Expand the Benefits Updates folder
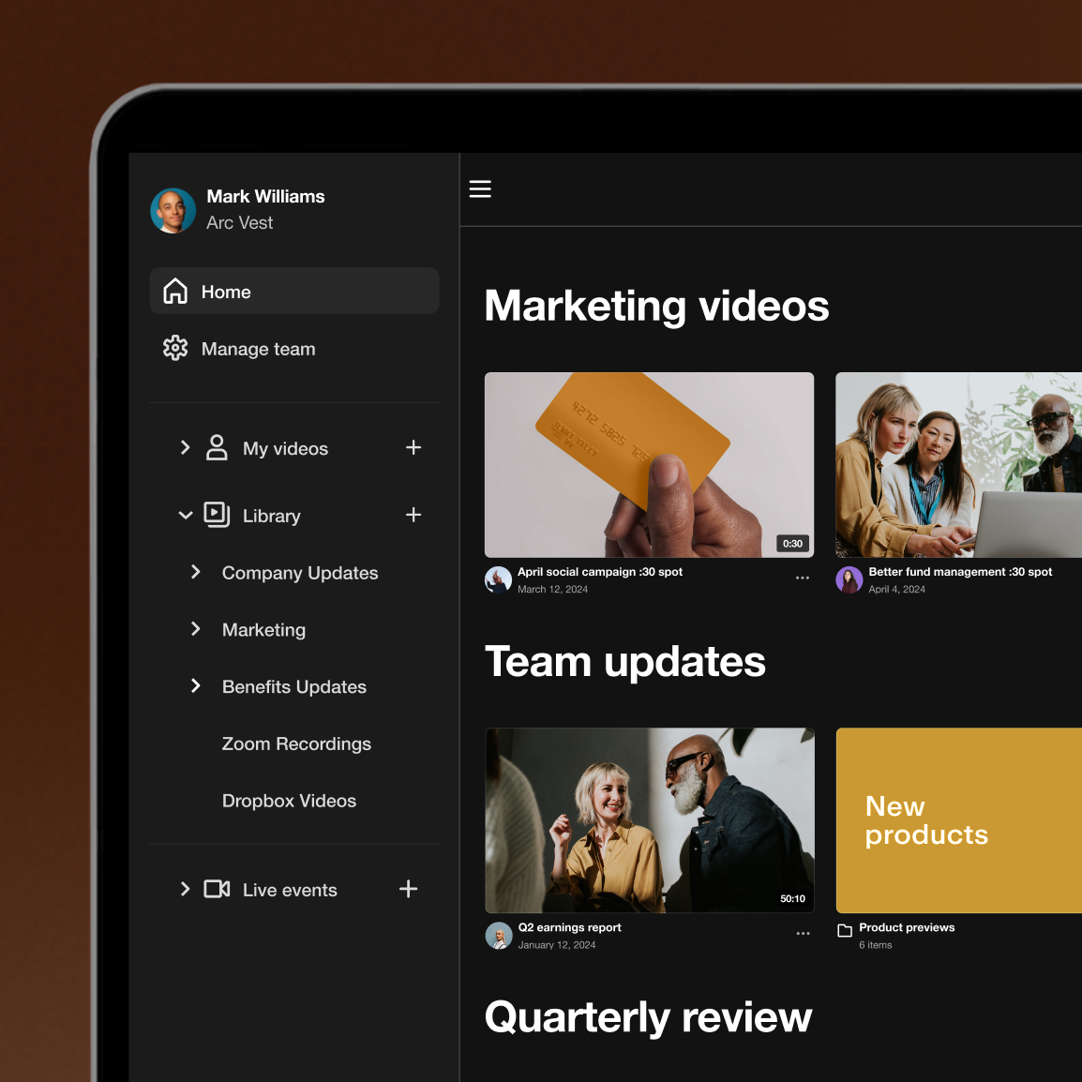The height and width of the screenshot is (1082, 1082). click(x=196, y=686)
